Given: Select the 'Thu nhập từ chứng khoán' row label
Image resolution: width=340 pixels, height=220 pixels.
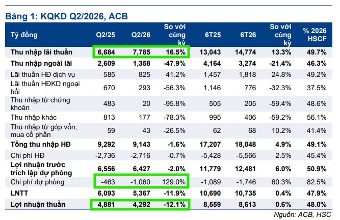Looking at the screenshot, I should pyautogui.click(x=40, y=104).
